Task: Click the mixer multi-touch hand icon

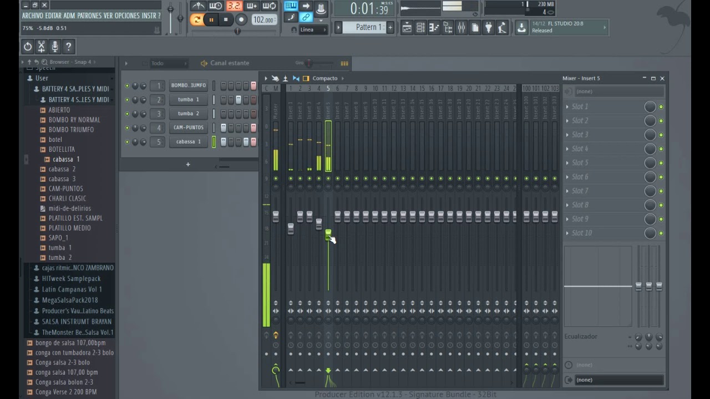Action: 275,78
